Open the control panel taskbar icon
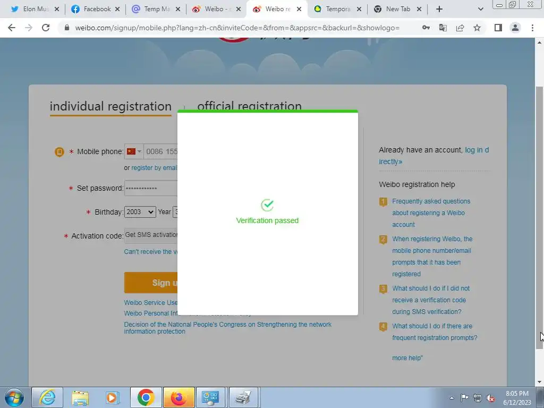The height and width of the screenshot is (408, 544). tap(210, 397)
